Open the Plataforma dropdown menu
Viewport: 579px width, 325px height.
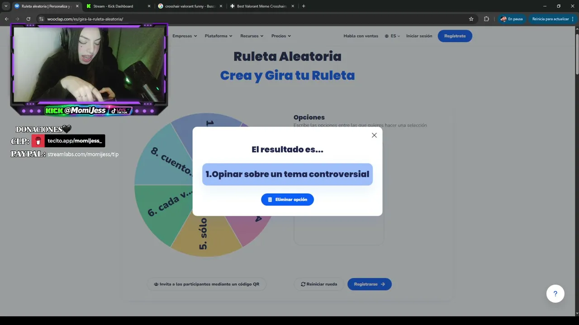coord(218,36)
